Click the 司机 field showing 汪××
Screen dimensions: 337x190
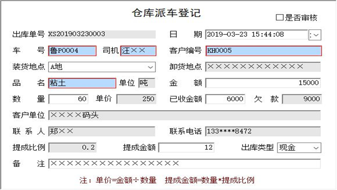coord(138,51)
